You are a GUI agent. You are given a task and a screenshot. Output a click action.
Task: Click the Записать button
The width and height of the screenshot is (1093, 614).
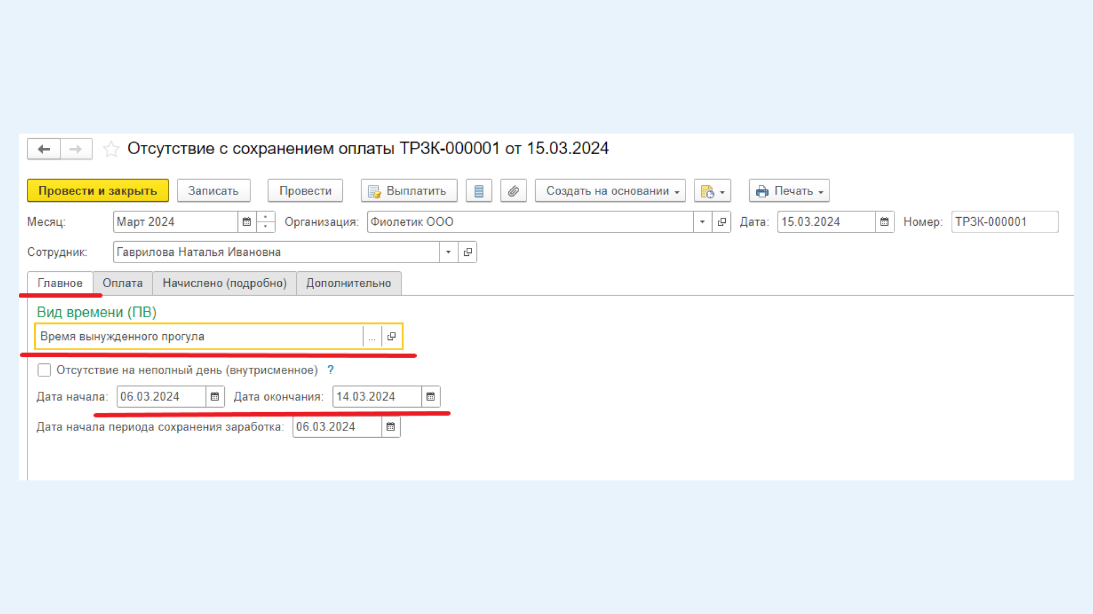(x=214, y=190)
